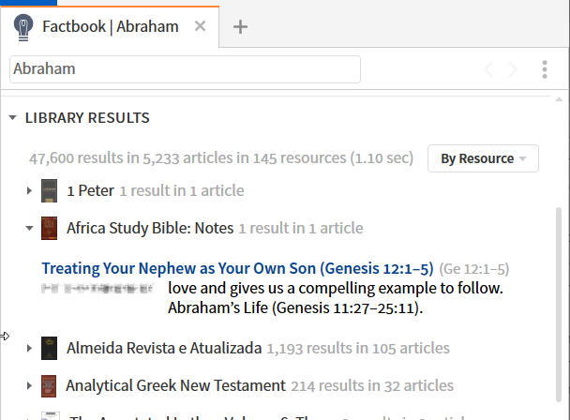This screenshot has height=420, width=570.
Task: Open a new tab with plus icon
Action: tap(240, 27)
